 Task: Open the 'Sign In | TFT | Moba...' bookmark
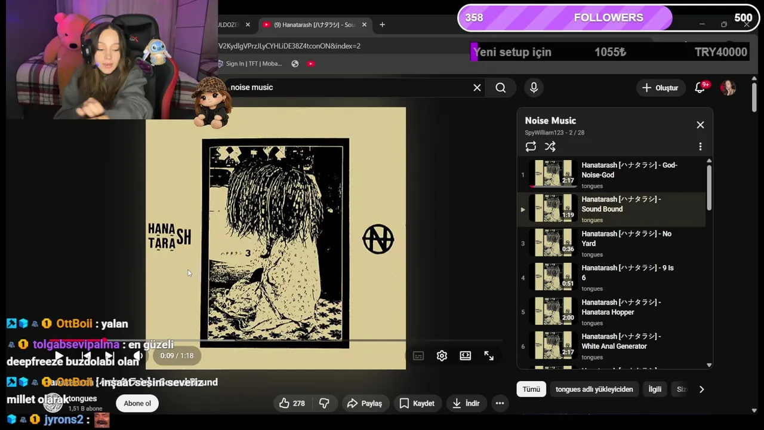tap(249, 64)
